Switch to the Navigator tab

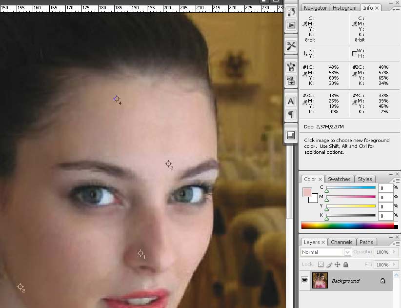[x=315, y=8]
